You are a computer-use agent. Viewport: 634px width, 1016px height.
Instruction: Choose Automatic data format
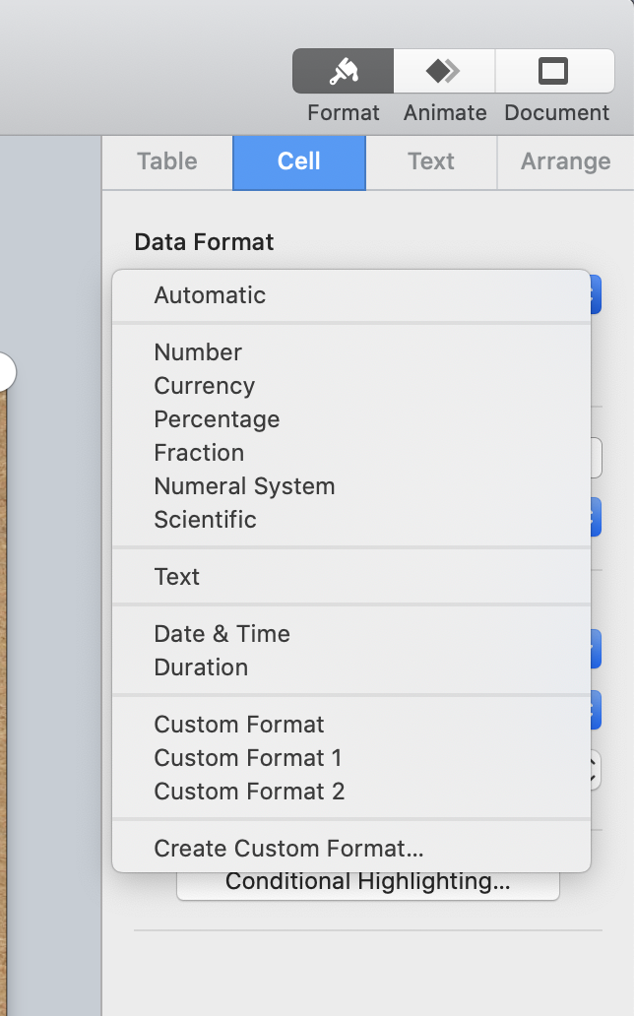pos(210,295)
